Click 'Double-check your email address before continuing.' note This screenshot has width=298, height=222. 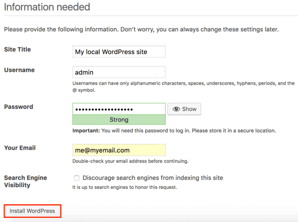tap(130, 161)
